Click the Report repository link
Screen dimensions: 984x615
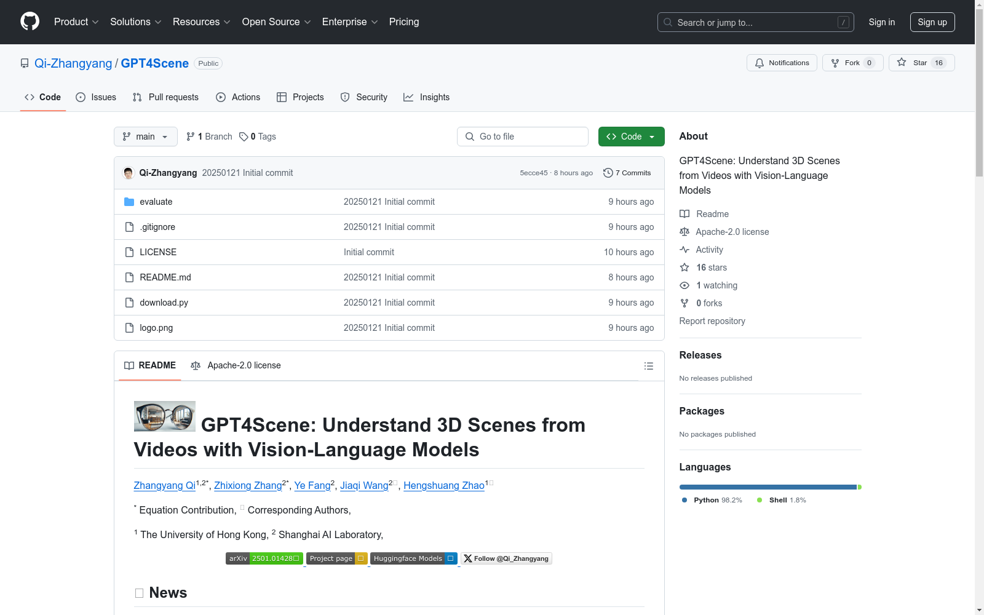coord(712,321)
